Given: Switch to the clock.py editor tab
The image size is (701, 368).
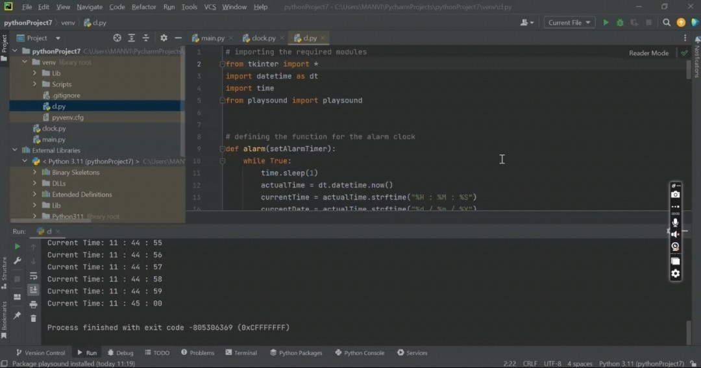Looking at the screenshot, I should (264, 38).
